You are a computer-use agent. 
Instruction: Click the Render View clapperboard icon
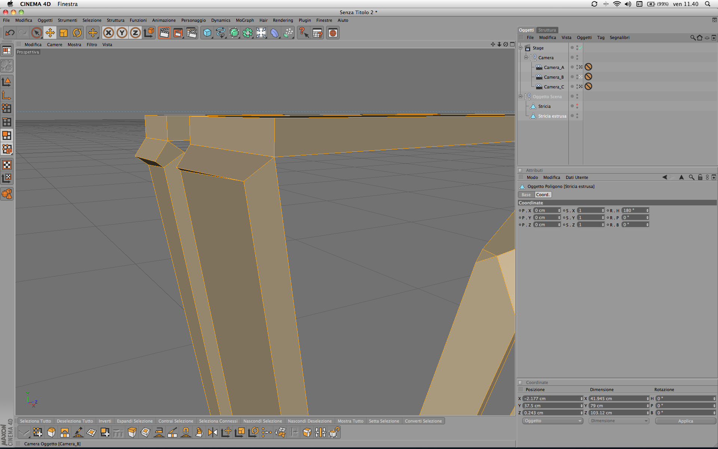(x=164, y=33)
